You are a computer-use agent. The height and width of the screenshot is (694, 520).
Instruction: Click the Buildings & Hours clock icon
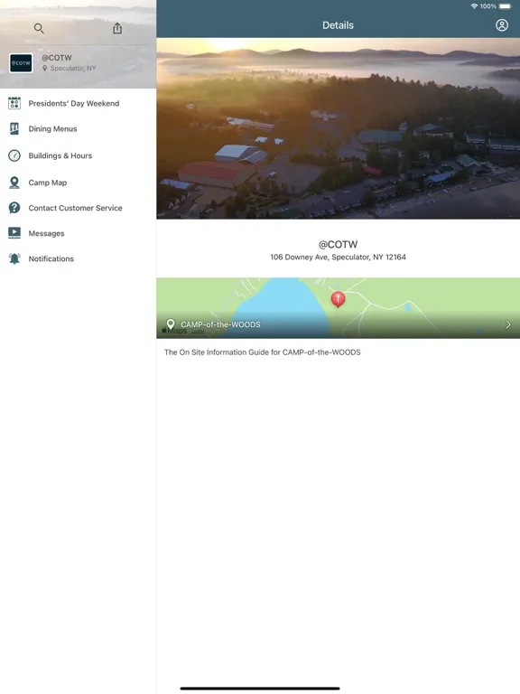pos(14,155)
